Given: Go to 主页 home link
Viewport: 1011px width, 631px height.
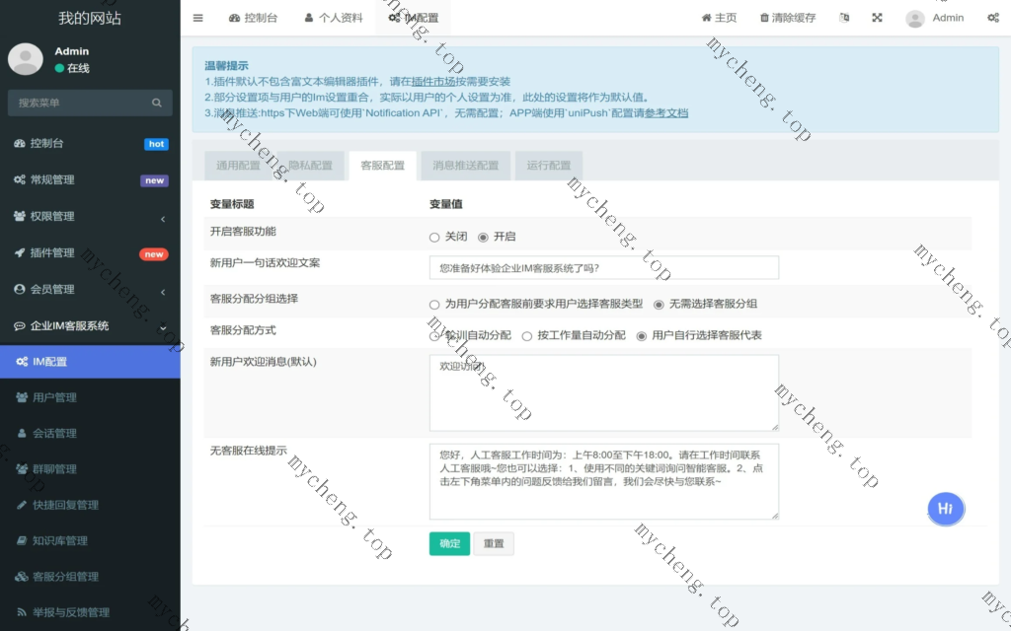Looking at the screenshot, I should pos(719,18).
